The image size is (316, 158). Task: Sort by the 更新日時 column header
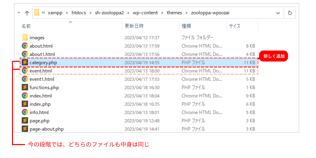[x=134, y=26]
